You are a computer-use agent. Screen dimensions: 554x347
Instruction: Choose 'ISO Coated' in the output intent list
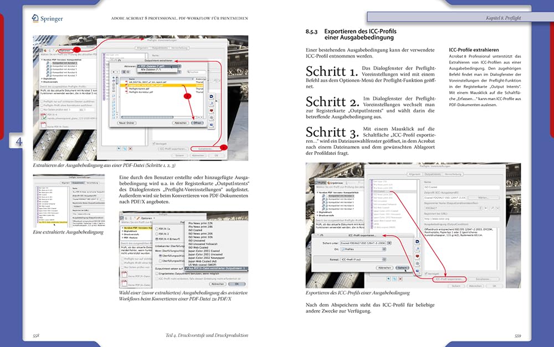point(196,230)
